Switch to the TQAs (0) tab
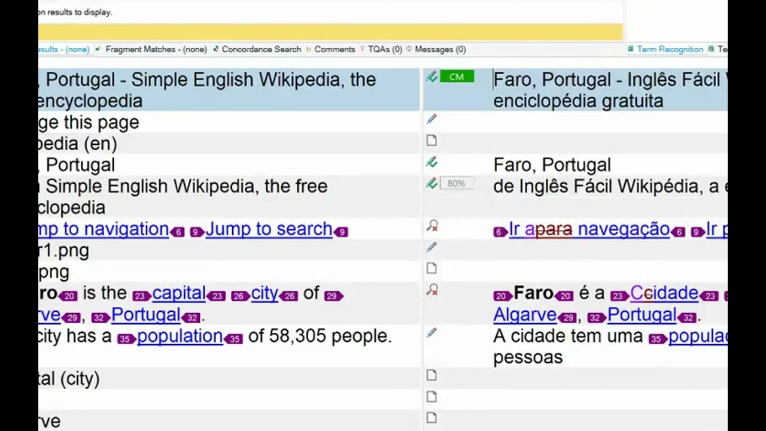The image size is (766, 431). click(x=385, y=49)
